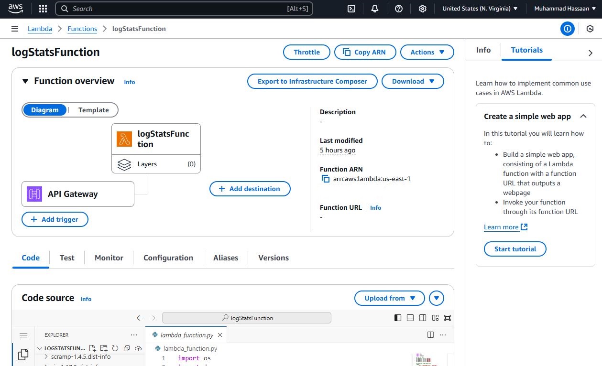Go back in code editor history

point(140,318)
